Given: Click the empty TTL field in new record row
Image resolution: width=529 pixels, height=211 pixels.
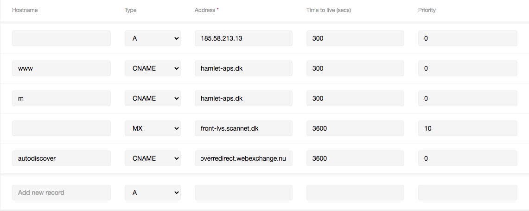Looking at the screenshot, I should pos(355,193).
